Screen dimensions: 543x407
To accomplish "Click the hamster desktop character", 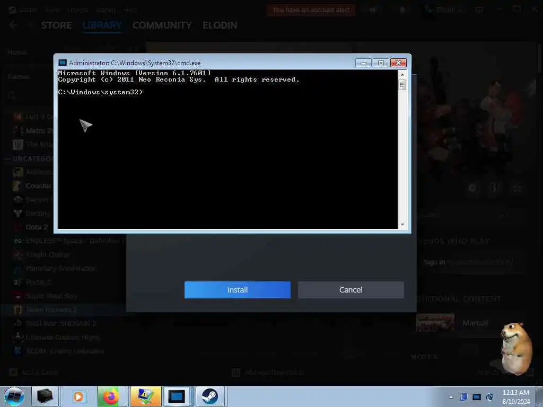I will pos(515,349).
